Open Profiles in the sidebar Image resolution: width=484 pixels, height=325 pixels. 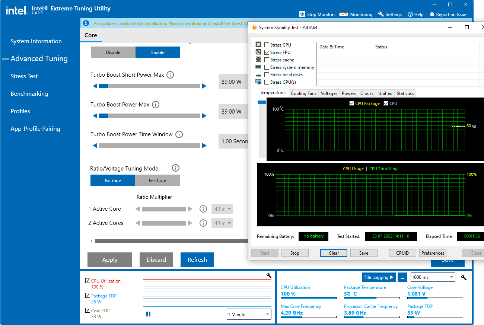(x=20, y=111)
